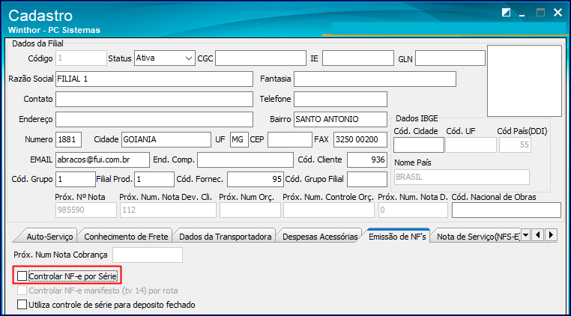This screenshot has height=316, width=571.
Task: Click the Próx. Num. Nota Dev. Cli. field 112
Action: [x=168, y=210]
